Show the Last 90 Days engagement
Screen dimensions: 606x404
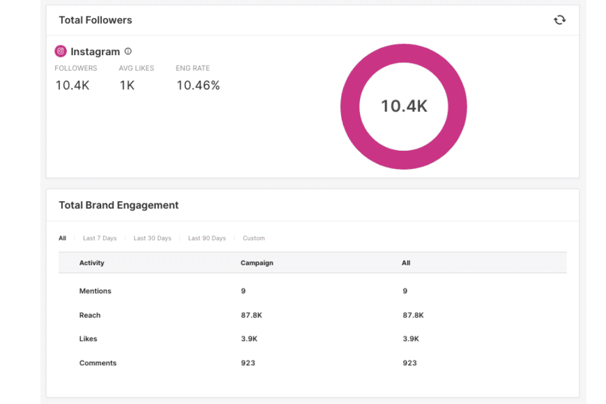[x=207, y=238]
